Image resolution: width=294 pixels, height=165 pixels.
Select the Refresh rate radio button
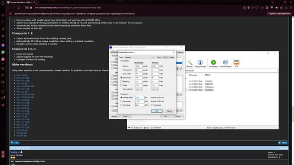point(121,98)
